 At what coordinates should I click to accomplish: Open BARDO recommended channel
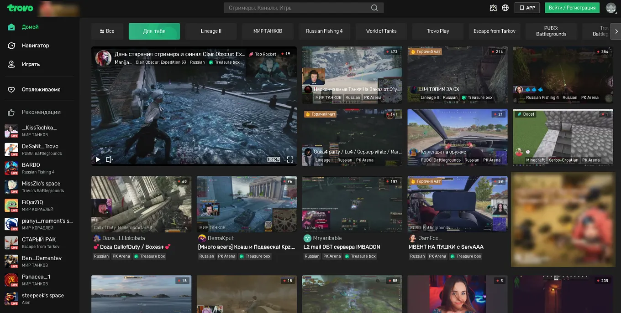click(x=40, y=168)
